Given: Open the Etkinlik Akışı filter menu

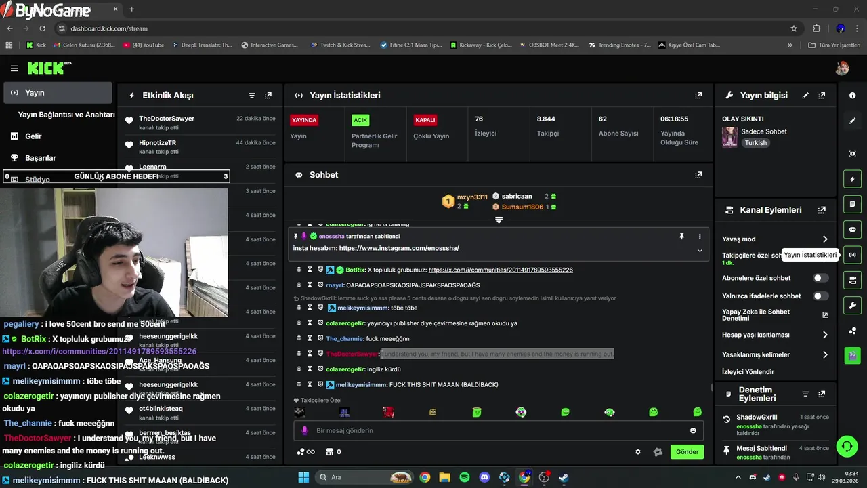Looking at the screenshot, I should tap(252, 96).
